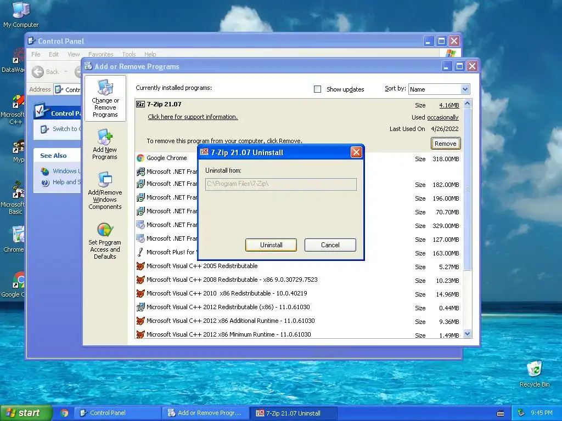Select Visual C++ 2012 Minimum Runtime icon

click(x=140, y=334)
